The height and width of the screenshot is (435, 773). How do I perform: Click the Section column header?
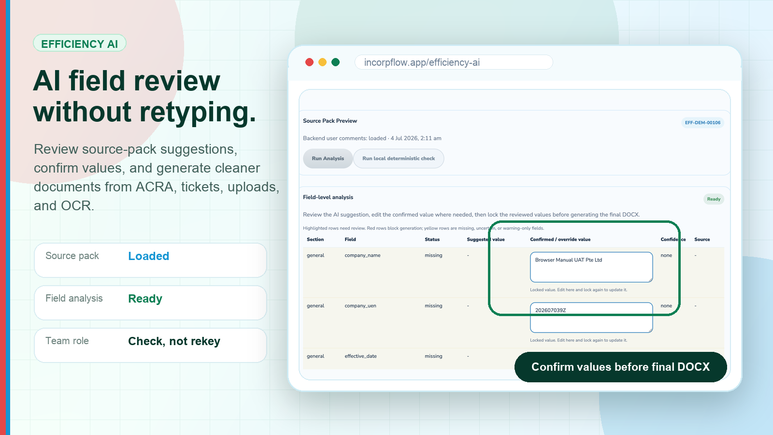[315, 239]
